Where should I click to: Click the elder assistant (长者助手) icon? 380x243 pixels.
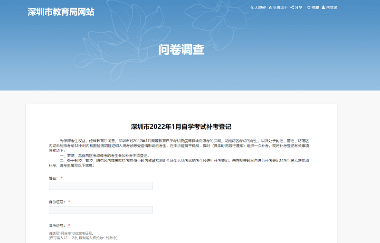coord(270,8)
